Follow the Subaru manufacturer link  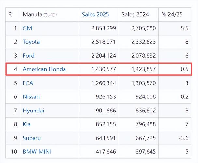[x=32, y=138]
